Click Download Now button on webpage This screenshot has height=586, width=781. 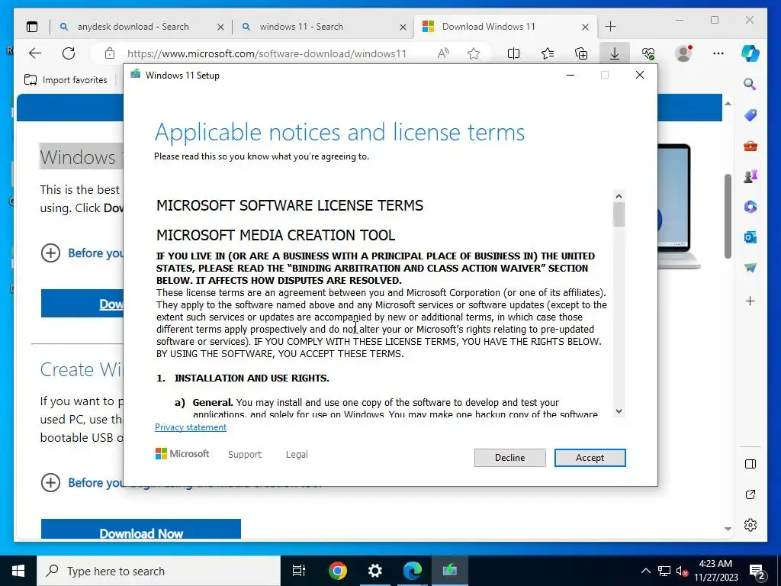coord(141,529)
